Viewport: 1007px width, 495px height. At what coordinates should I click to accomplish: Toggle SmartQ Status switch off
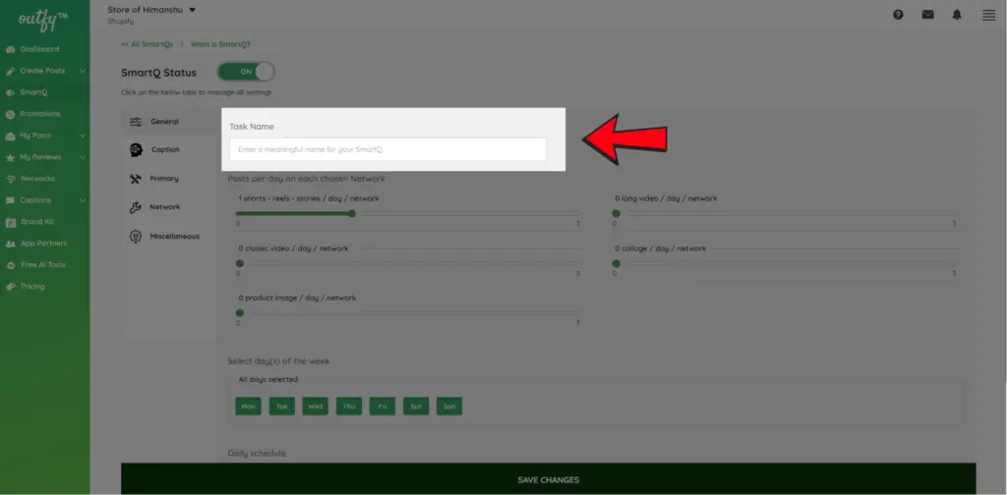point(246,72)
